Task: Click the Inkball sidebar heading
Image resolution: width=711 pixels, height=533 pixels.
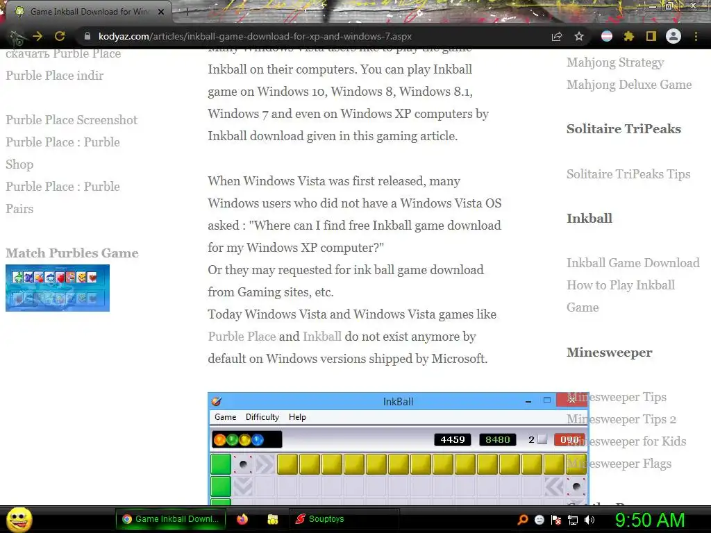Action: coord(589,219)
